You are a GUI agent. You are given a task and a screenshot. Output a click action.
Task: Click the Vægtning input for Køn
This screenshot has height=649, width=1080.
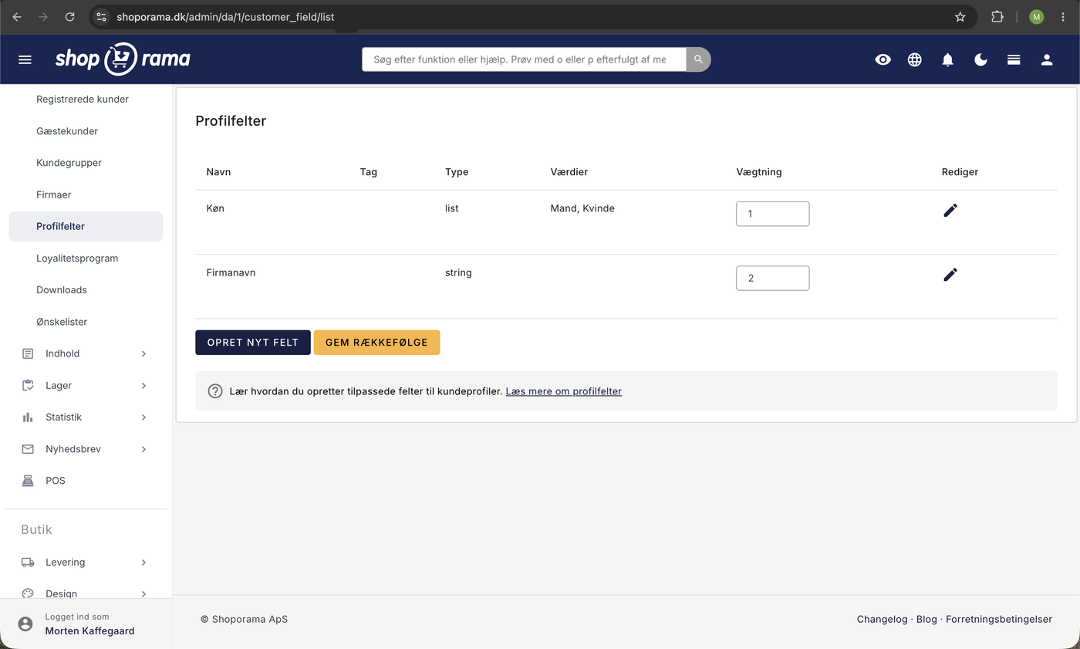772,214
